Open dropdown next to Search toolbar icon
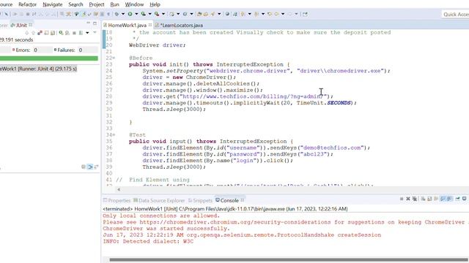Viewport: 469px width, 263px height. (219, 14)
